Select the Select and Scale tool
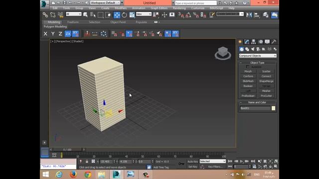The image size is (319, 179). pyautogui.click(x=132, y=15)
